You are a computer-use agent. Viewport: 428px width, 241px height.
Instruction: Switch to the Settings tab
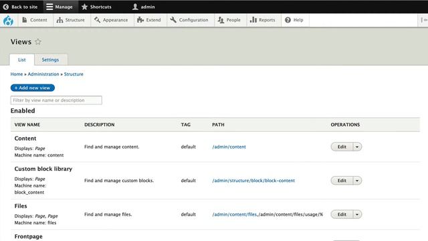click(x=50, y=60)
